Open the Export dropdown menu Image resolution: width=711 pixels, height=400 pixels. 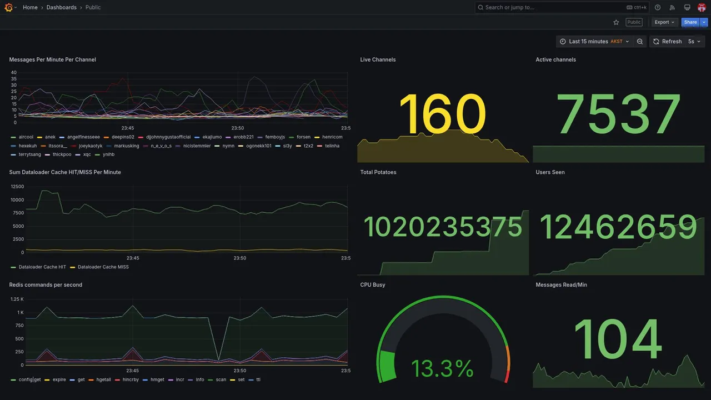coord(664,22)
